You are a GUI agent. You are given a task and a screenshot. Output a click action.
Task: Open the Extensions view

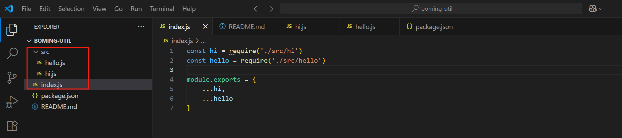coord(12,126)
